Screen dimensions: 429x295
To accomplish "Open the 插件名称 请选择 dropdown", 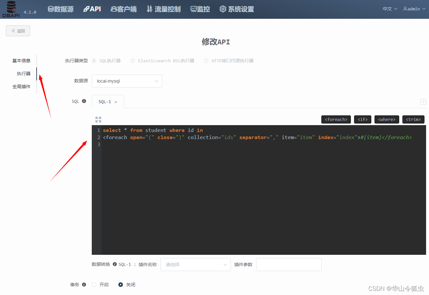I will 196,265.
